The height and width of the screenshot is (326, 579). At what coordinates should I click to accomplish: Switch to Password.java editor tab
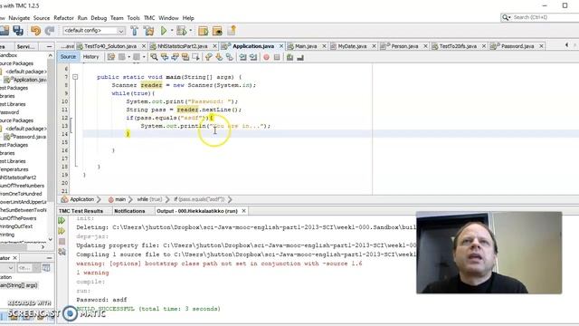click(x=517, y=46)
